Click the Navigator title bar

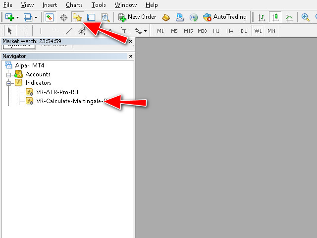coord(64,56)
